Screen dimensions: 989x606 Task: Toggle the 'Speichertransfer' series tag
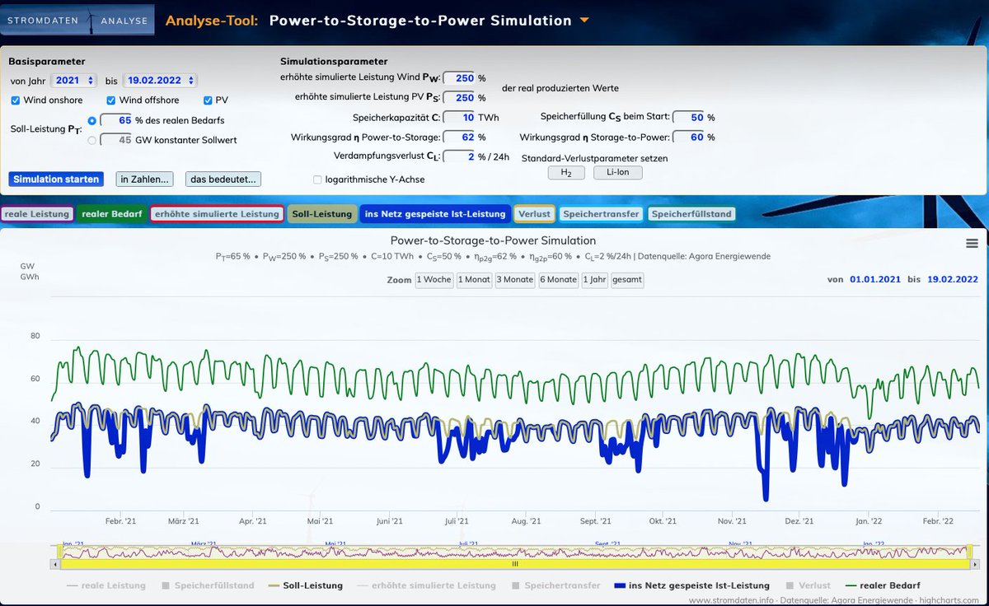pyautogui.click(x=601, y=214)
